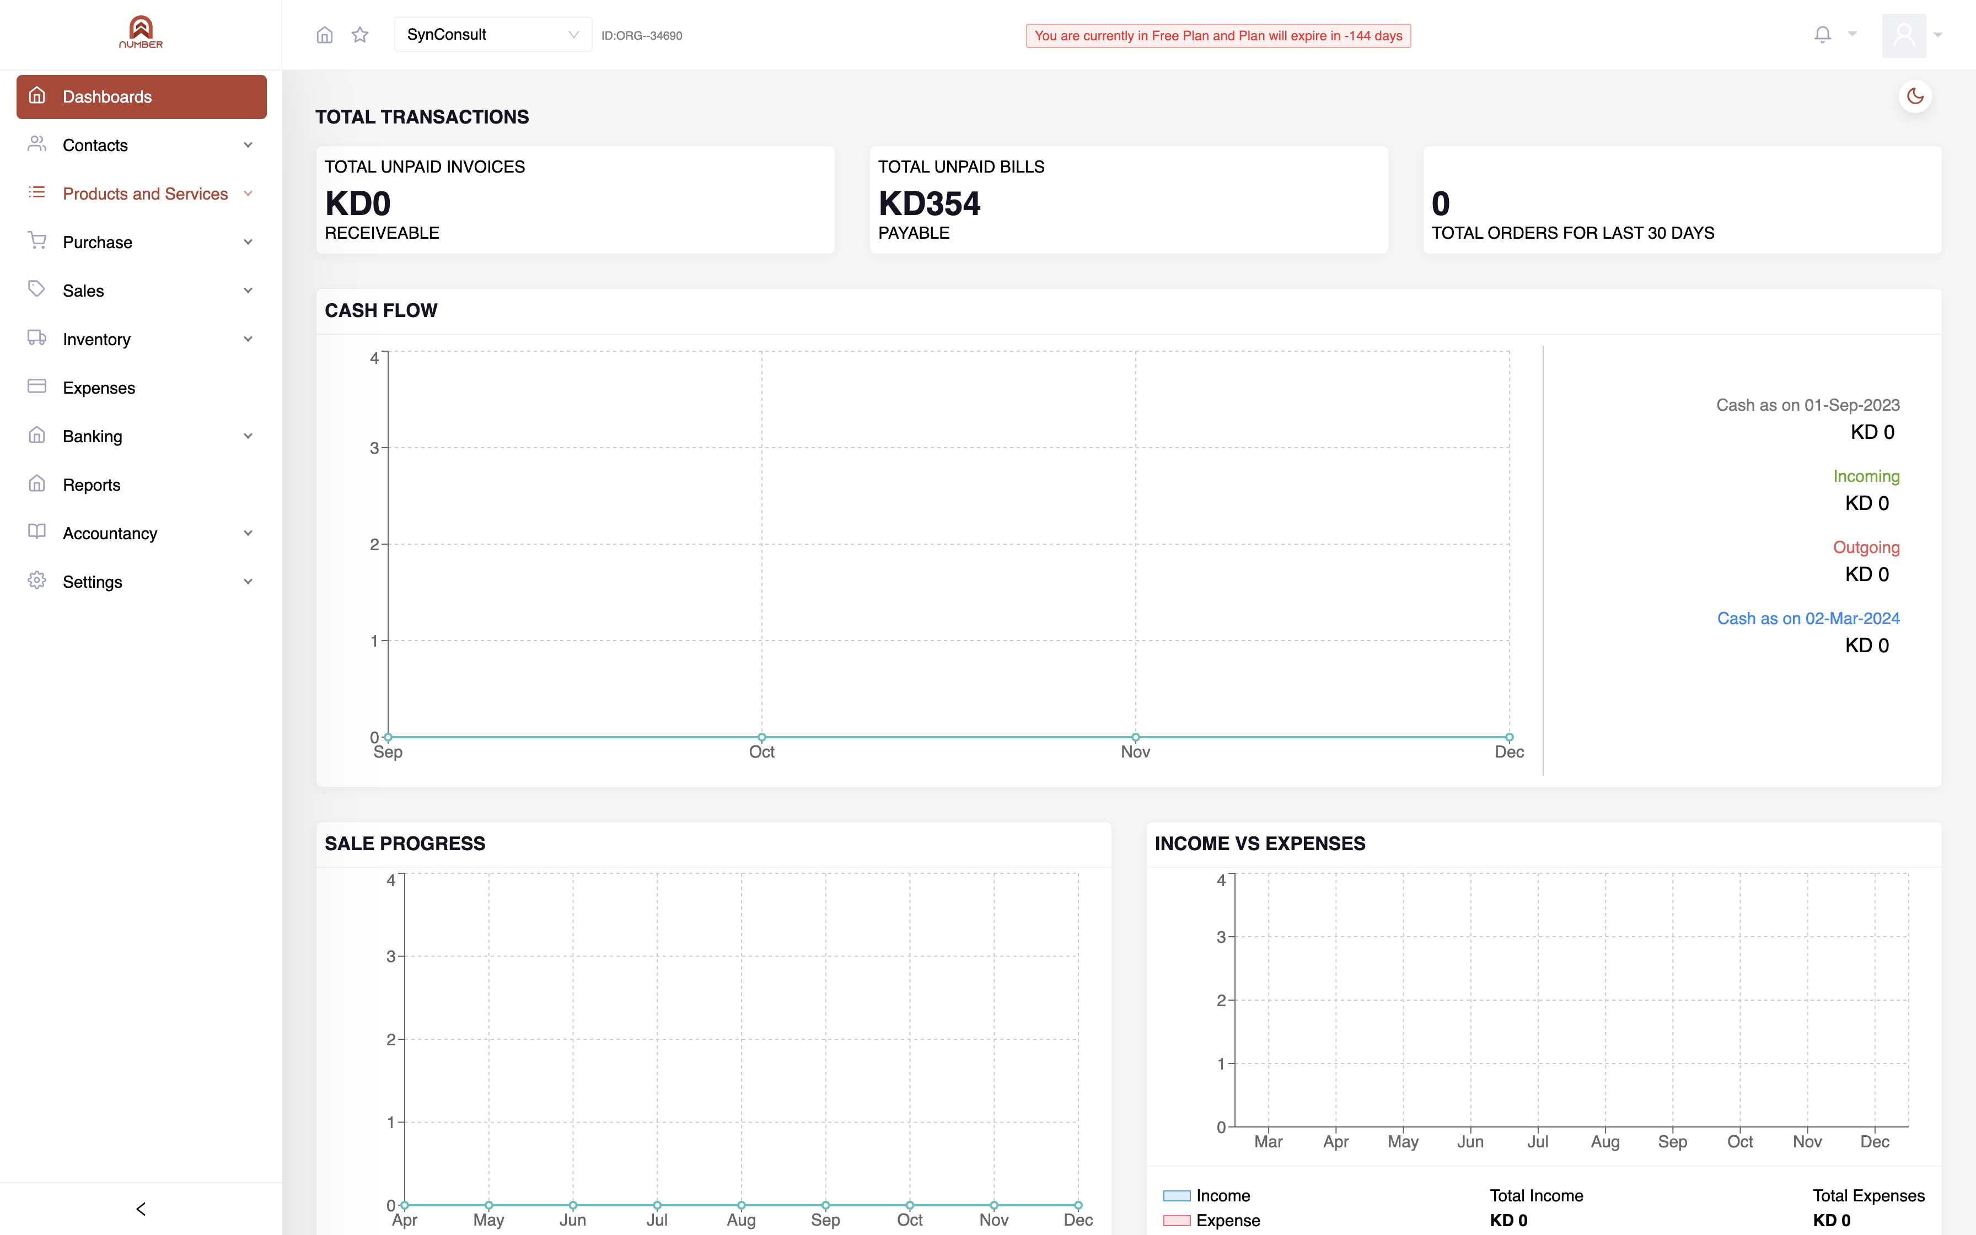
Task: Open the notifications bell
Action: (1823, 34)
